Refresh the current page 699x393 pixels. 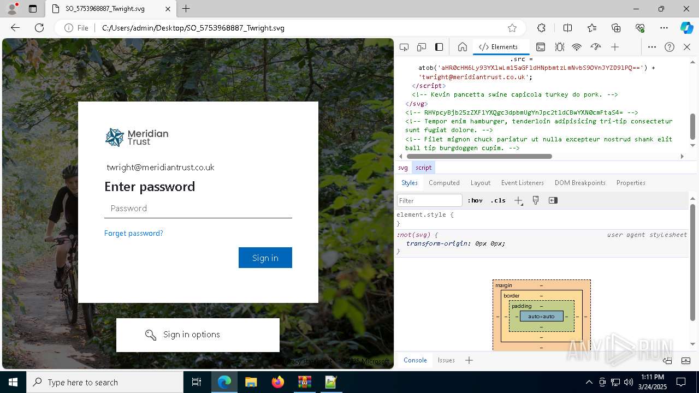39,28
